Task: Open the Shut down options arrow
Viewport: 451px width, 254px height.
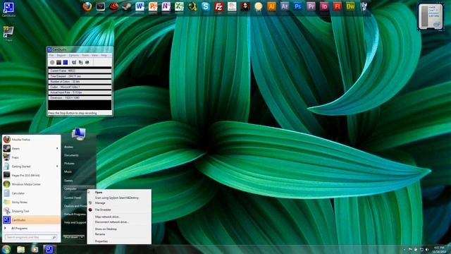Action: pyautogui.click(x=82, y=237)
